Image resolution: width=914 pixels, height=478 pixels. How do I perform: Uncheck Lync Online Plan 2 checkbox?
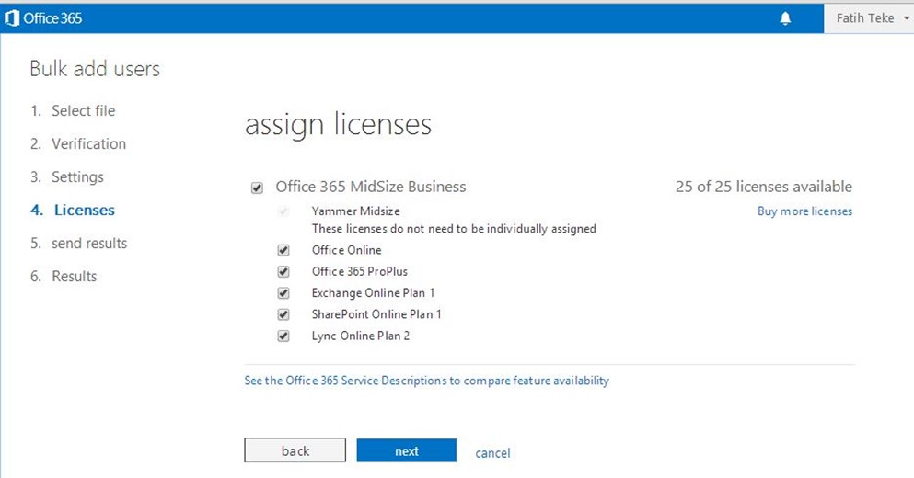283,336
